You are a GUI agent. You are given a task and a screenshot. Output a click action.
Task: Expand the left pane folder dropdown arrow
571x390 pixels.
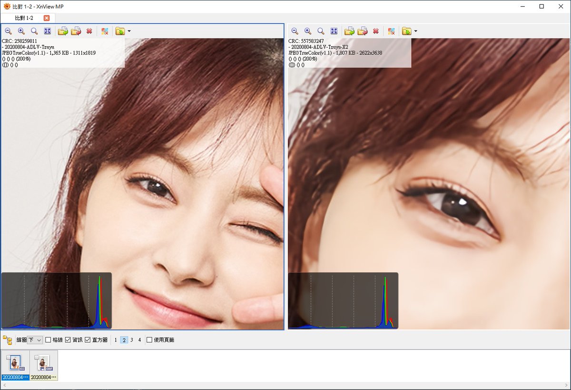pos(129,31)
